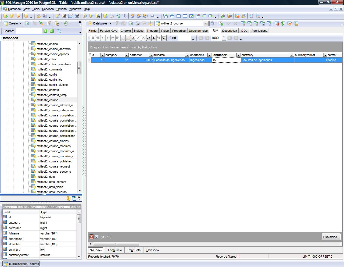Open the Services menu
345x267 pixels.
click(x=48, y=9)
